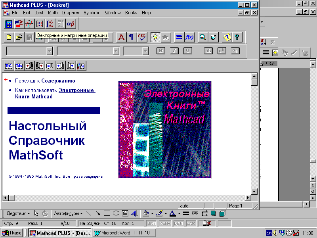This screenshot has width=317, height=238.
Task: Open the Books menu
Action: tap(131, 13)
